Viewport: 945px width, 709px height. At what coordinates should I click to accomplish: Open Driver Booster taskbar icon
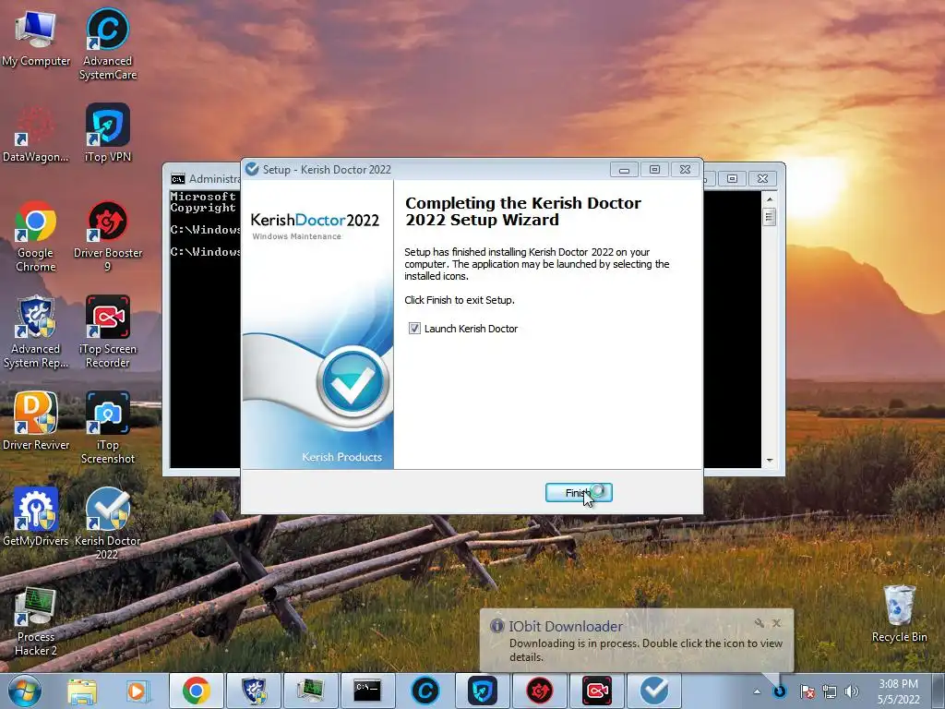tap(539, 691)
